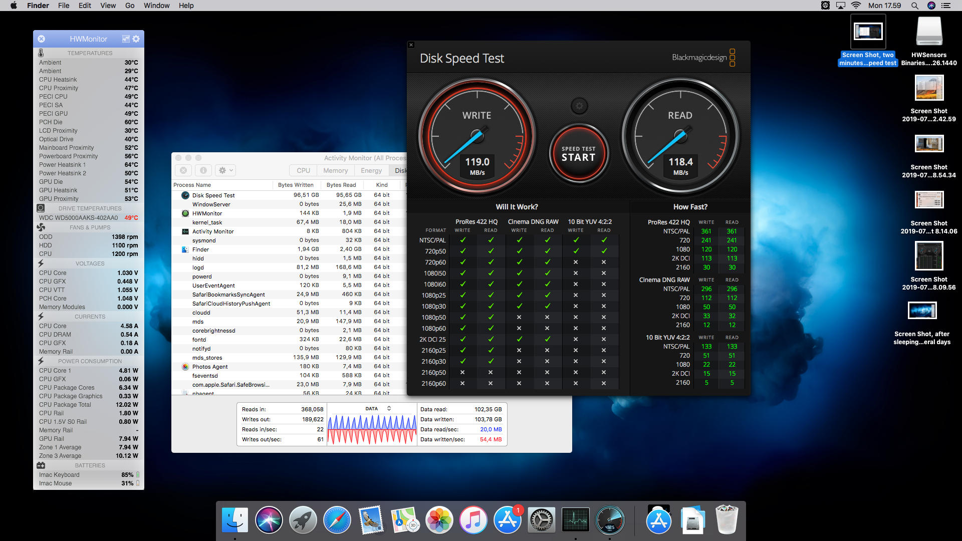Screen dimensions: 962x541
Task: Select HWMonitor process row
Action: click(289, 213)
